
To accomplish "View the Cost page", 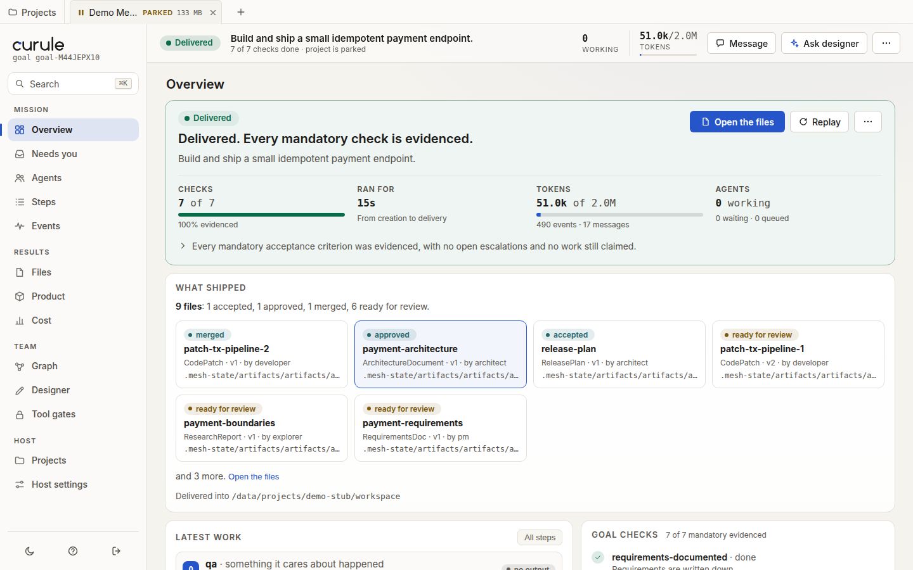I will 73,320.
